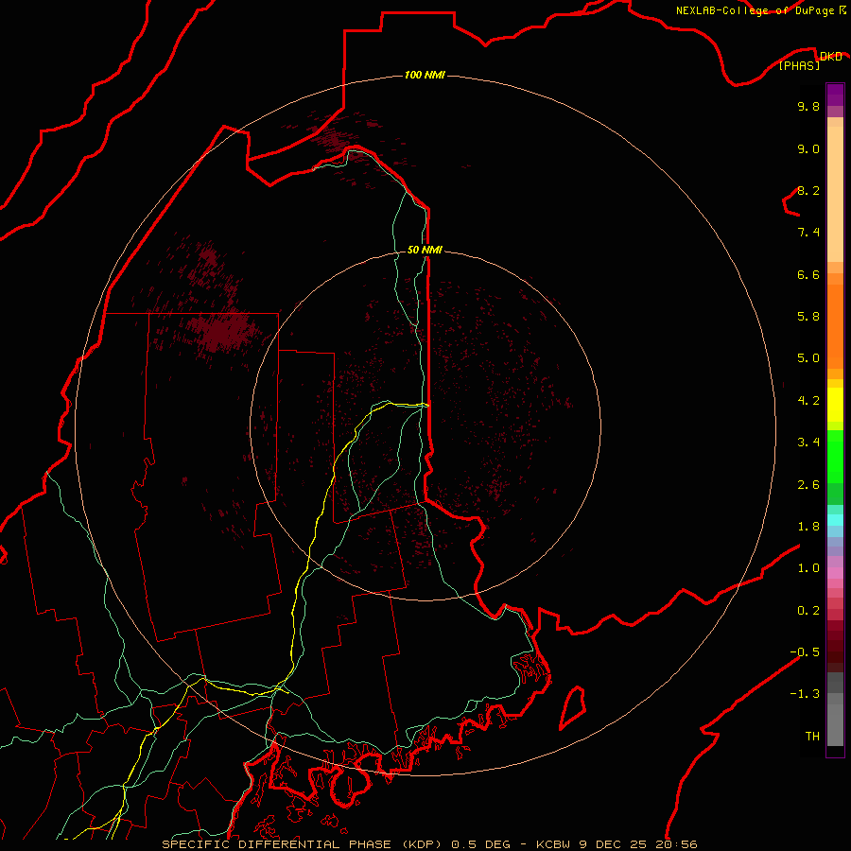Viewport: 851px width, 851px height.
Task: Click the cyan segment of the color bar
Action: click(835, 519)
